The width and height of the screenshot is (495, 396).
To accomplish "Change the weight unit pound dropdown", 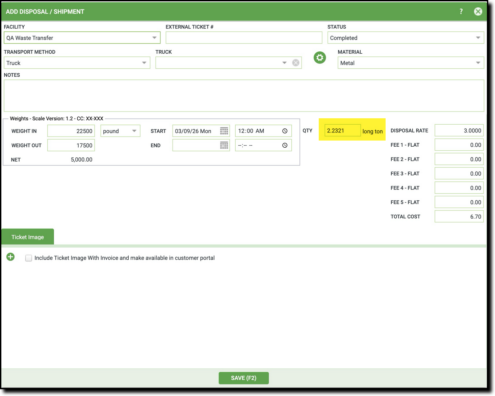I will (x=120, y=131).
